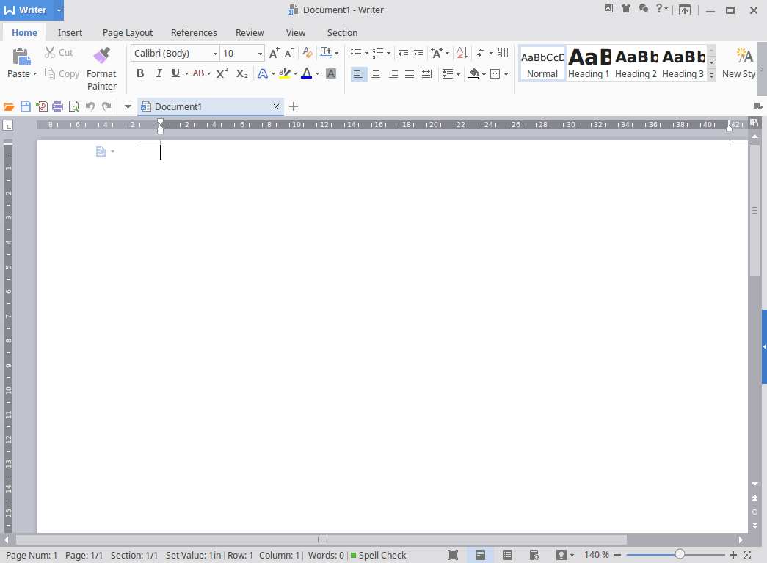Toggle Spell Check in status bar
This screenshot has width=767, height=563.
379,555
